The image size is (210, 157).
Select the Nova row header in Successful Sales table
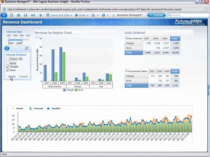(136, 81)
